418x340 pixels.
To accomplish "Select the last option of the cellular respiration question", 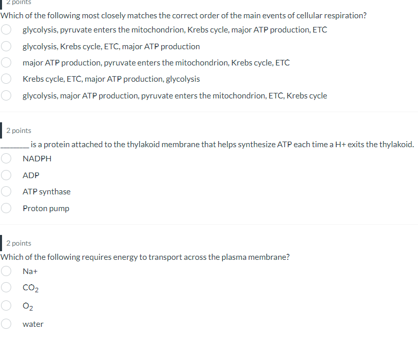I will click(x=6, y=95).
